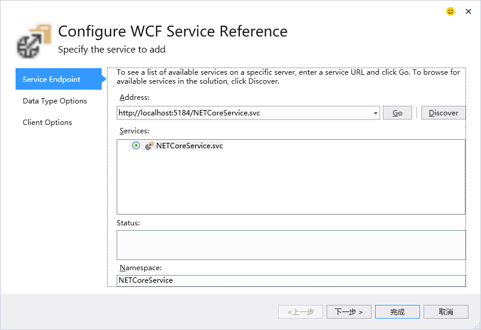Click the Status: label
This screenshot has width=481, height=330.
pos(128,223)
